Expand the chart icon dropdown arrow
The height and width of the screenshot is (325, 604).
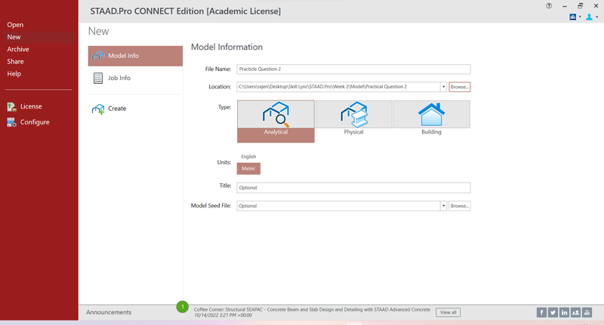[x=580, y=17]
